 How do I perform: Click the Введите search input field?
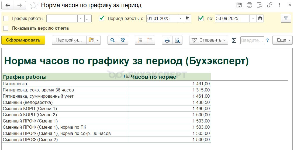(252, 40)
